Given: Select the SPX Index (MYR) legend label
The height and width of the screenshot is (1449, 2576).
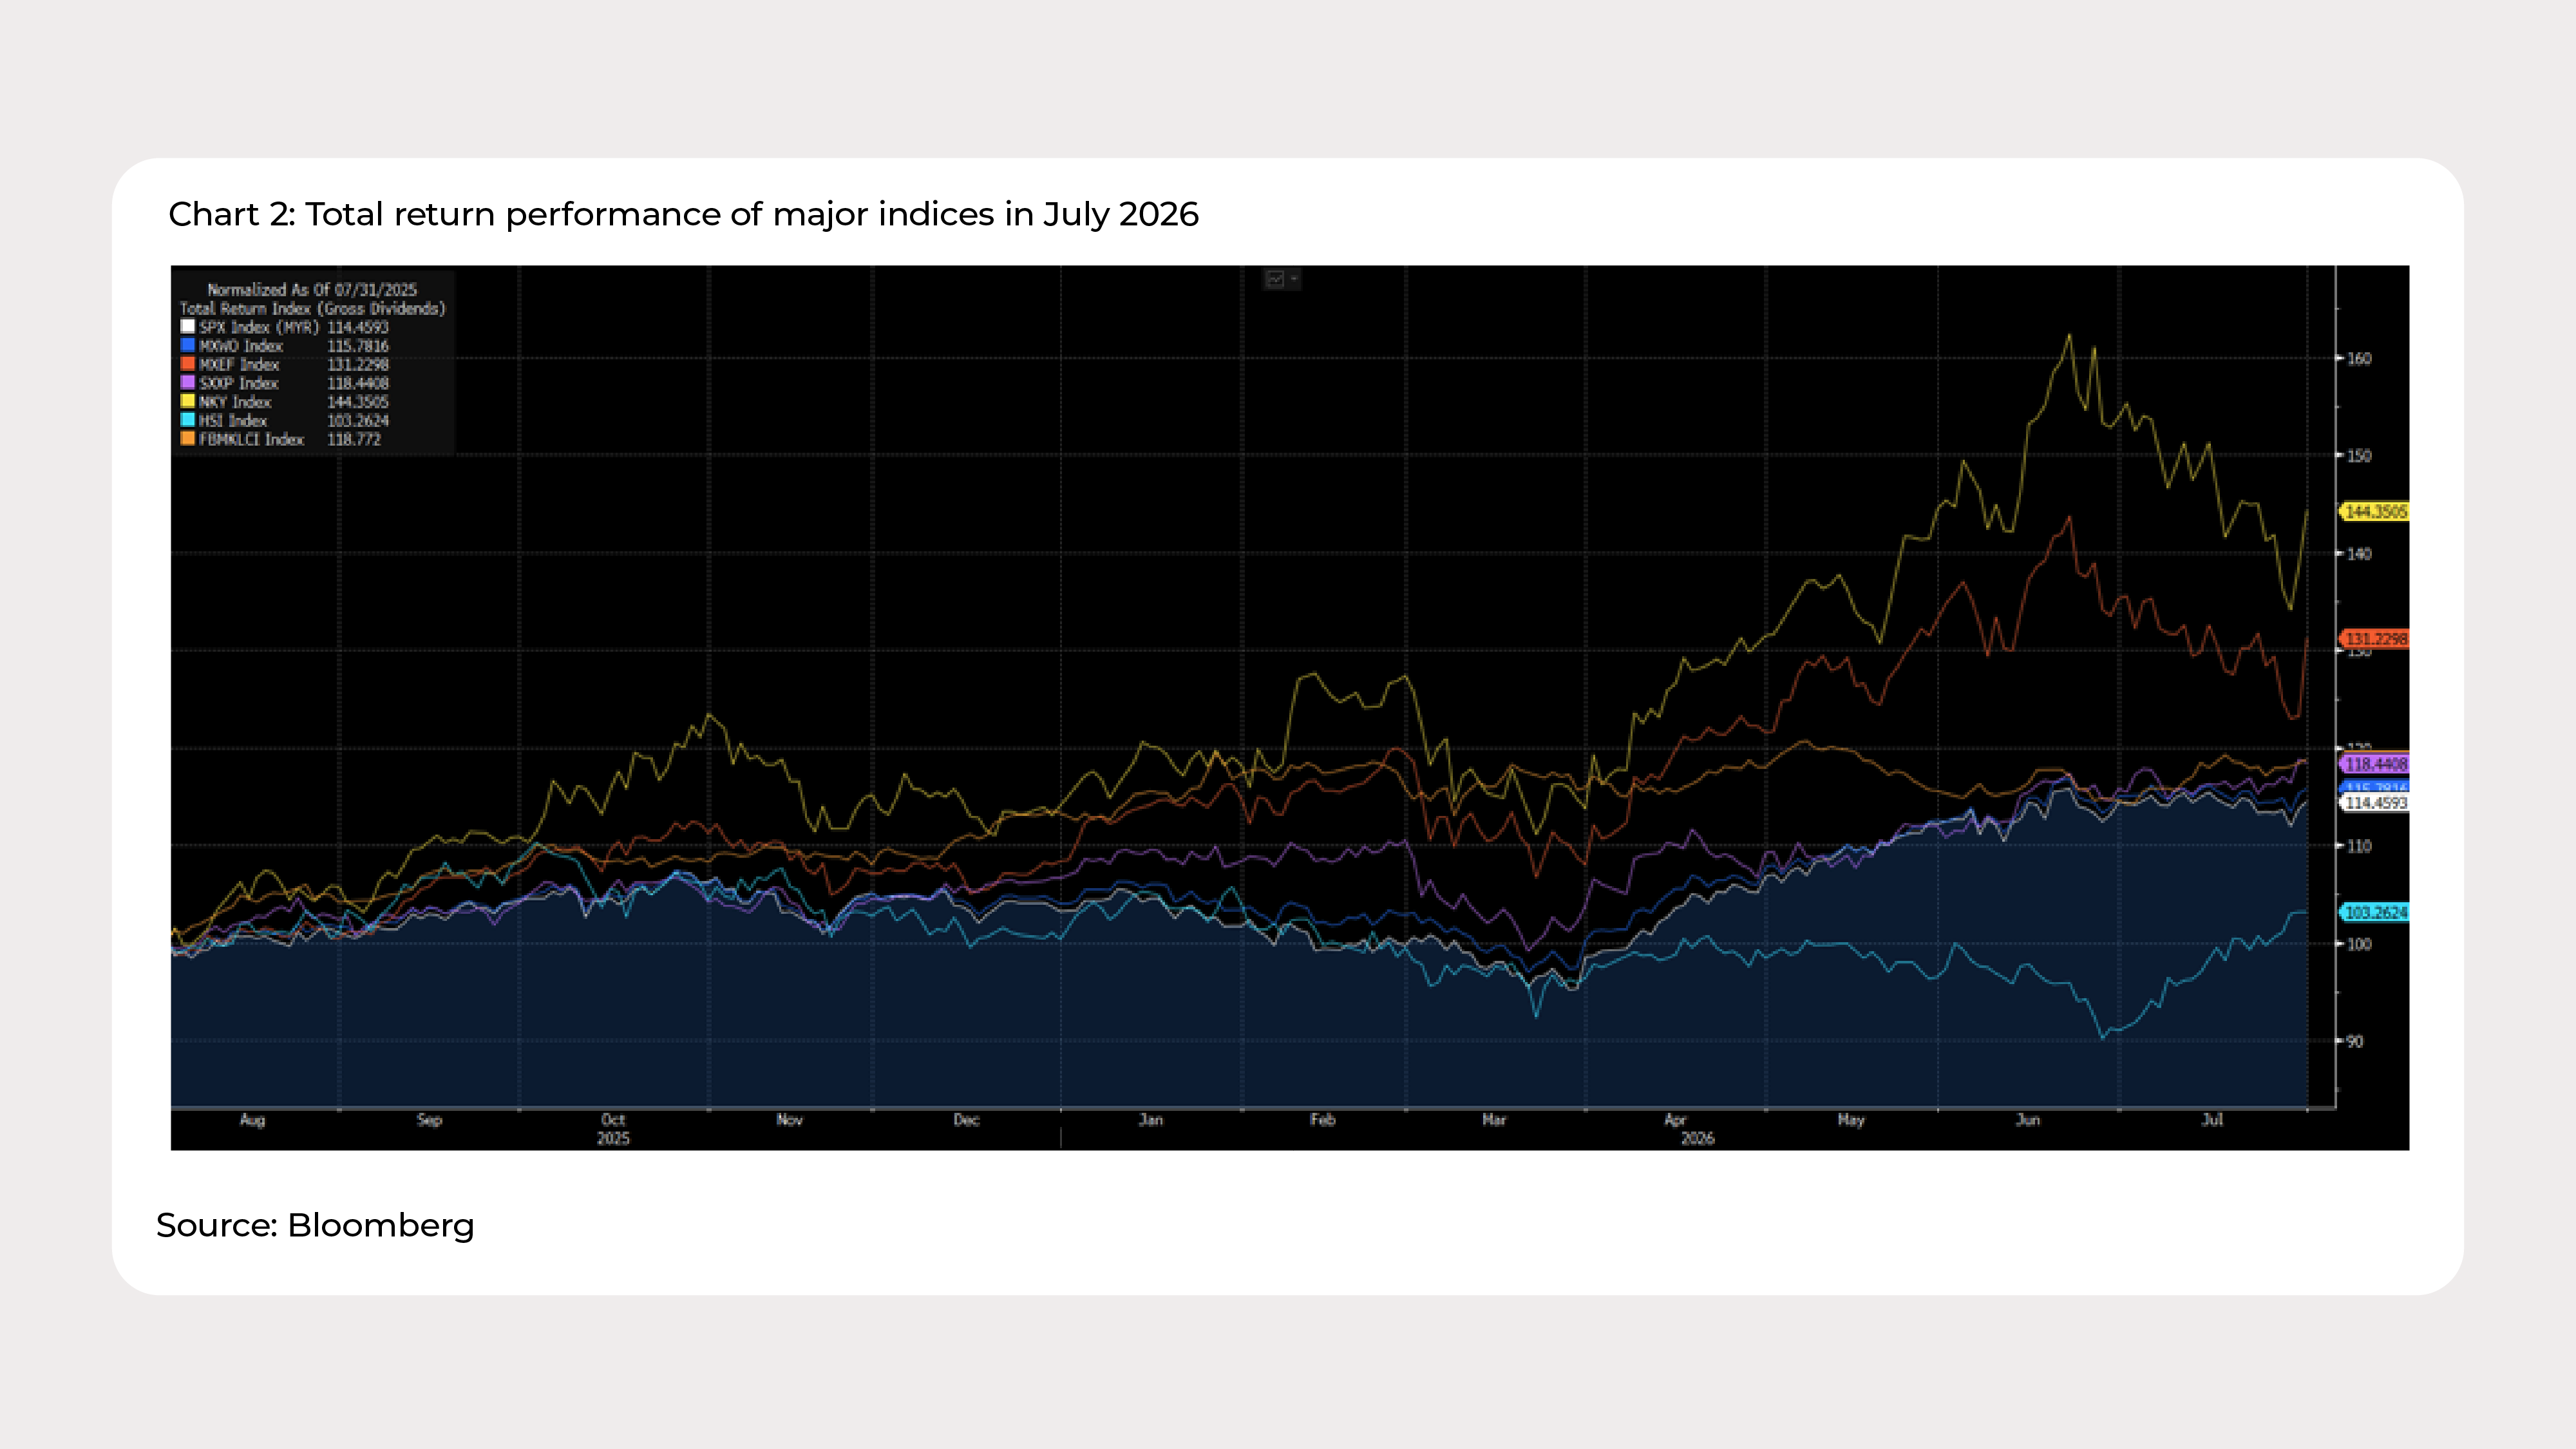Looking at the screenshot, I should (x=259, y=327).
